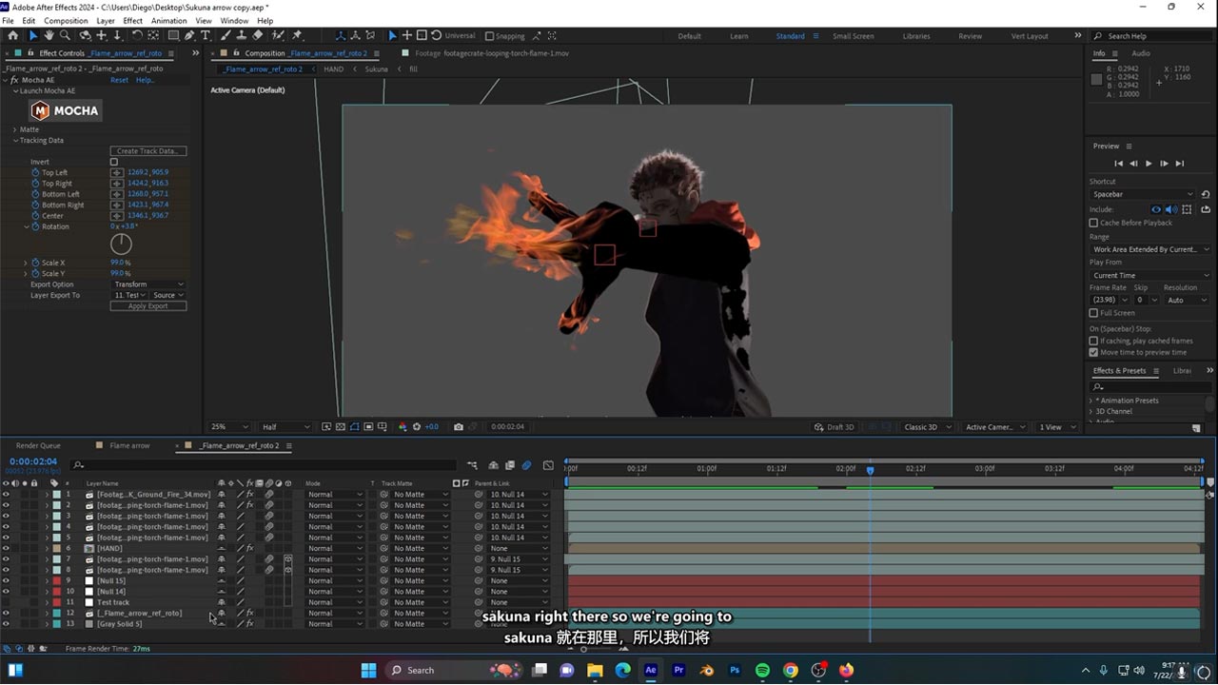The image size is (1218, 685).
Task: Switch to the Small Screen workspace
Action: [x=853, y=36]
